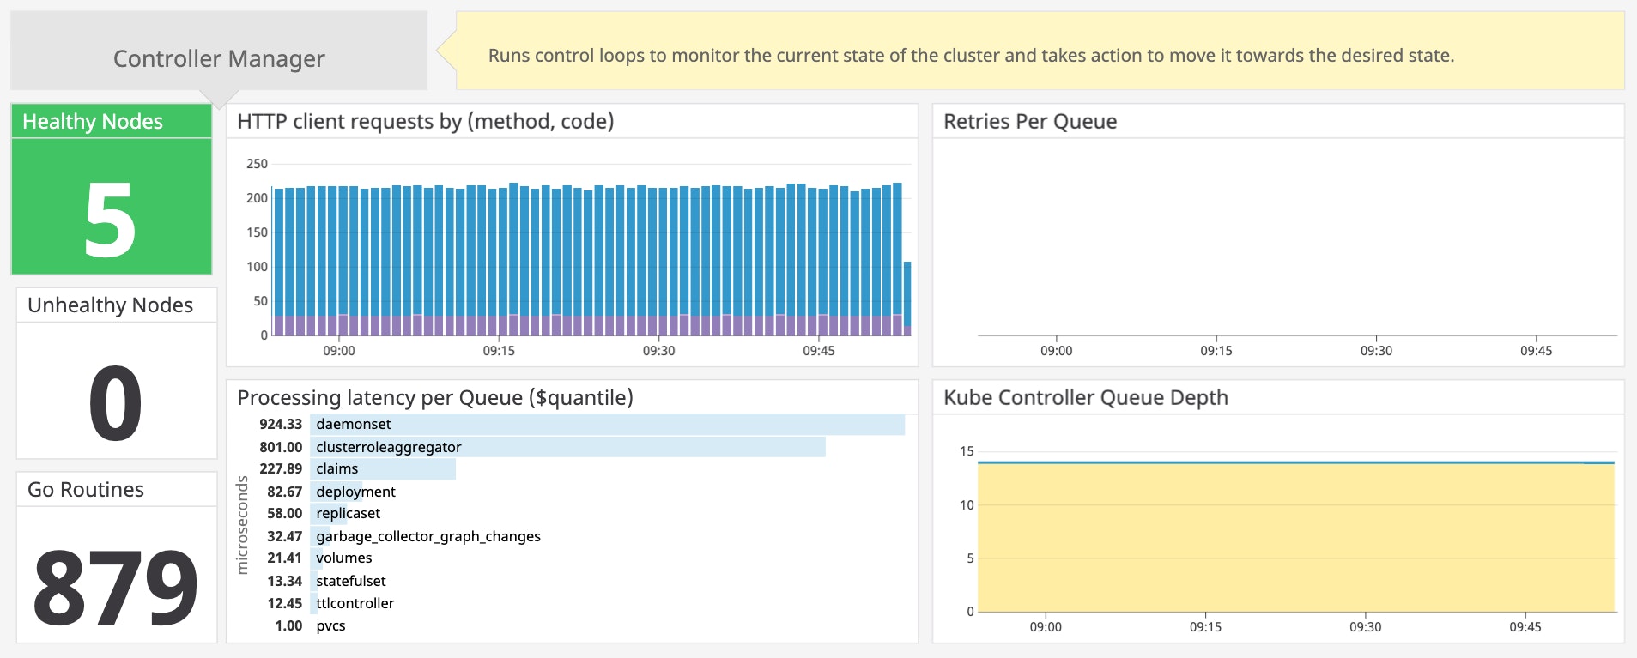Click the pvcs row in latency list
This screenshot has height=658, width=1637.
click(330, 625)
